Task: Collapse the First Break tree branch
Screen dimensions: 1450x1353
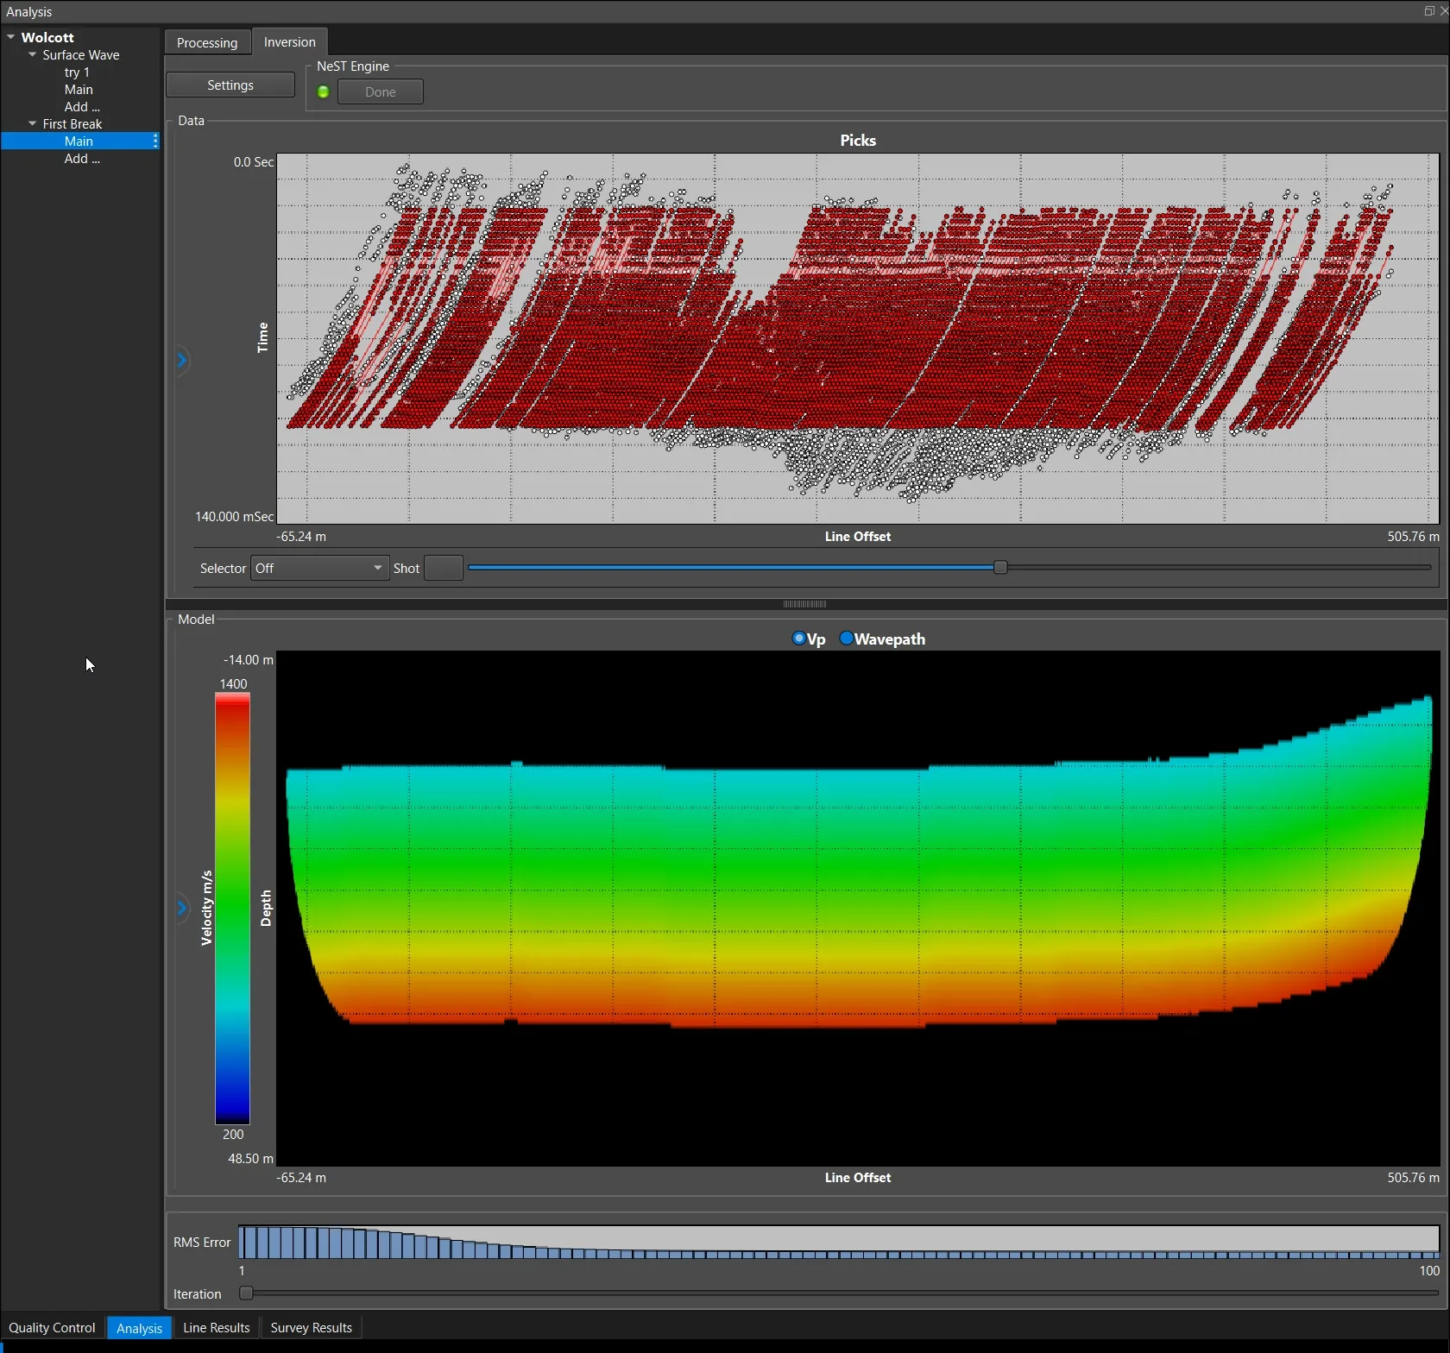Action: click(x=33, y=123)
